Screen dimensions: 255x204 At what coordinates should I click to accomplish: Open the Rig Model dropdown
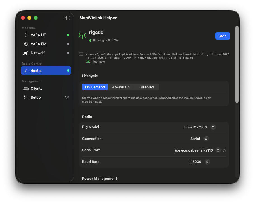213,127
